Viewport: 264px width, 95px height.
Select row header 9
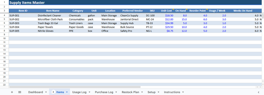point(4,34)
